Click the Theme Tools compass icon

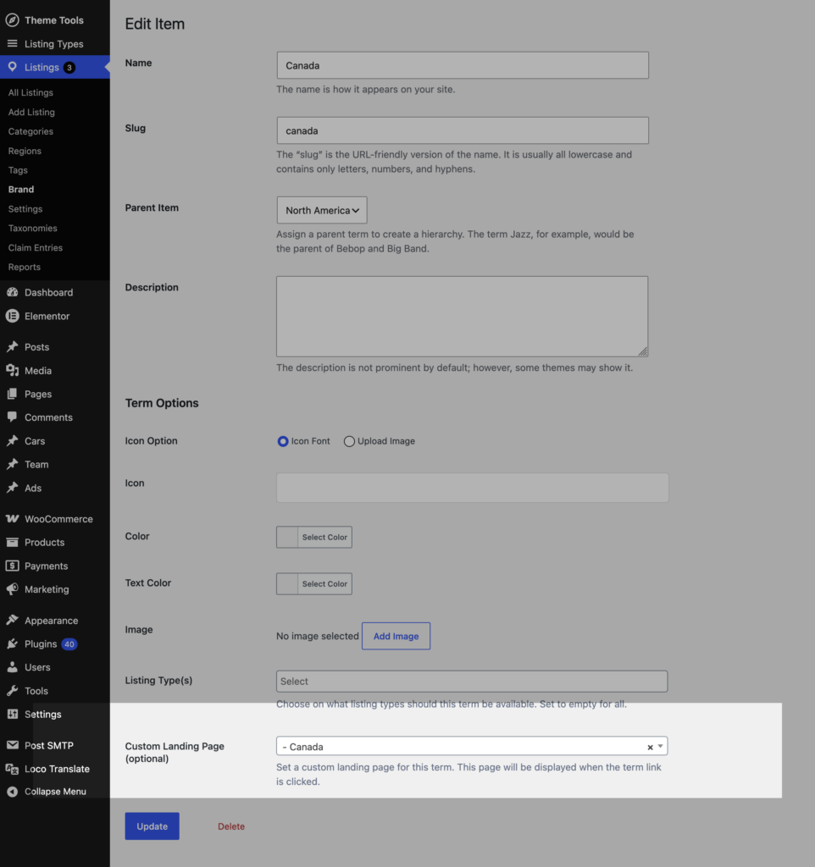click(x=12, y=20)
